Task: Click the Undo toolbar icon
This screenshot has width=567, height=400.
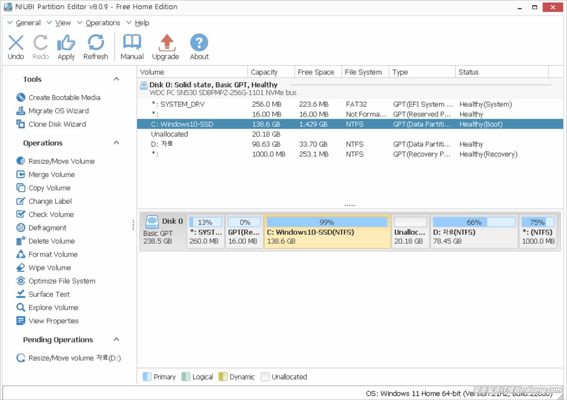Action: (x=16, y=47)
